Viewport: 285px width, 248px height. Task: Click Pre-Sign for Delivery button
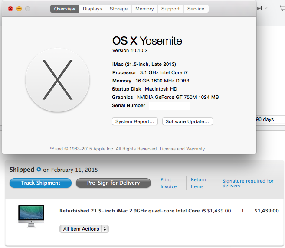click(113, 183)
